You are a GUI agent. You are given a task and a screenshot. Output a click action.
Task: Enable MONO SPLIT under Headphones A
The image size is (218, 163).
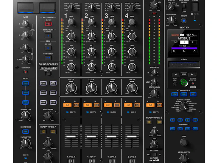coord(53,132)
